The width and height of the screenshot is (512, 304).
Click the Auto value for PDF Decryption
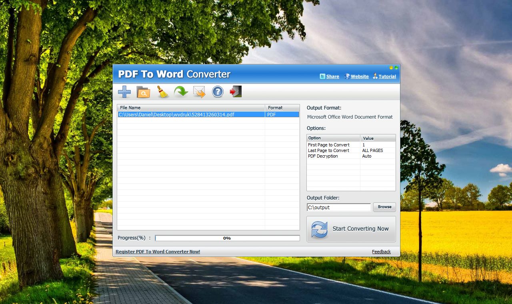pos(367,156)
